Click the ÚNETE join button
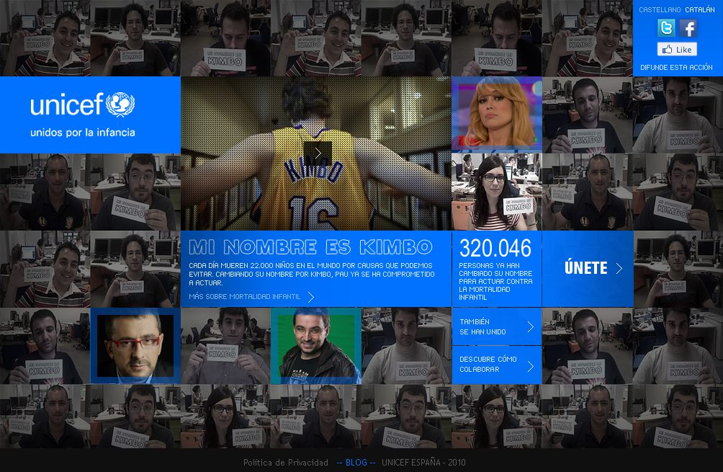 click(x=586, y=268)
